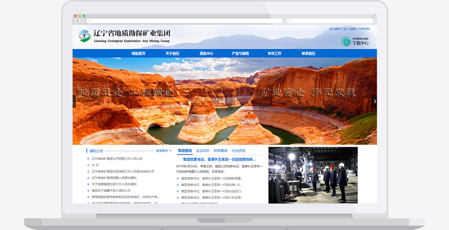Open the 专项工作 navigation item
Image resolution: width=449 pixels, height=230 pixels.
275,54
